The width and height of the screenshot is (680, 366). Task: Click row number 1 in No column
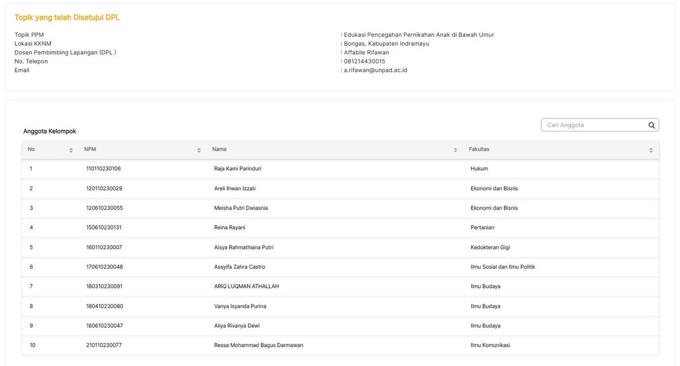click(31, 169)
